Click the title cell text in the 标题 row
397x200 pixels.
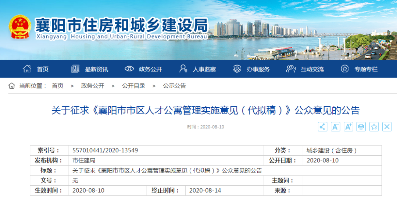point(167,170)
